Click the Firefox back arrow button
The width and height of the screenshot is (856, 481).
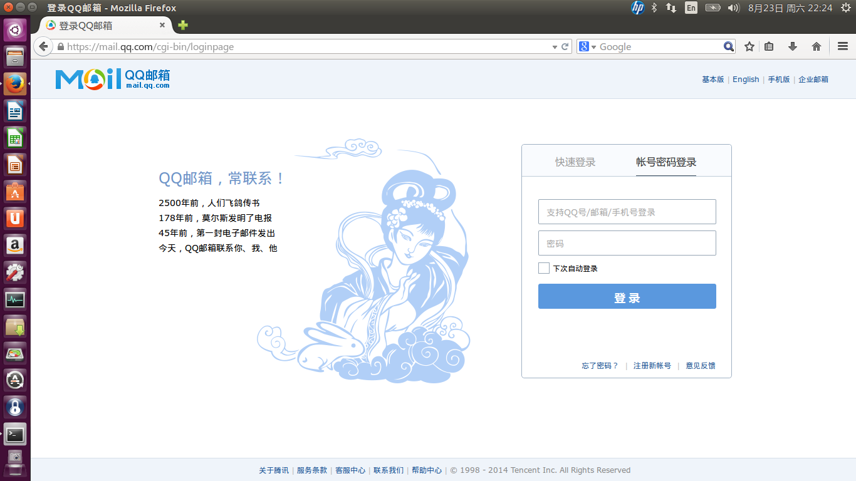[43, 46]
